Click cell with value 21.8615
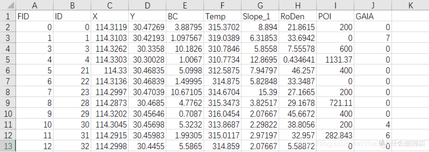Image resolution: width=429 pixels, height=152 pixels. pos(298,27)
